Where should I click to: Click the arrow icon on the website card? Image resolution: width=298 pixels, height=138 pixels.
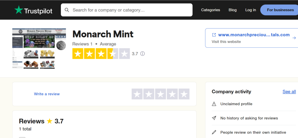click(294, 38)
